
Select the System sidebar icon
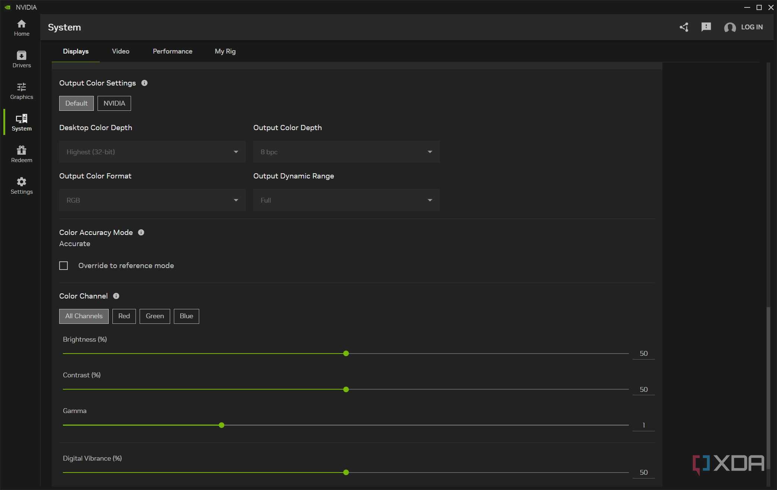pos(22,119)
